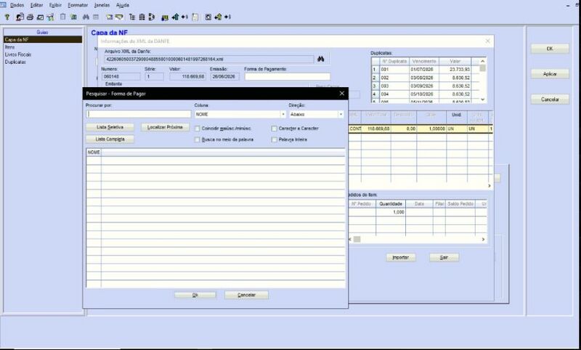Viewport: 581px width, 350px height.
Task: Open the Exibir menu
Action: click(x=56, y=5)
